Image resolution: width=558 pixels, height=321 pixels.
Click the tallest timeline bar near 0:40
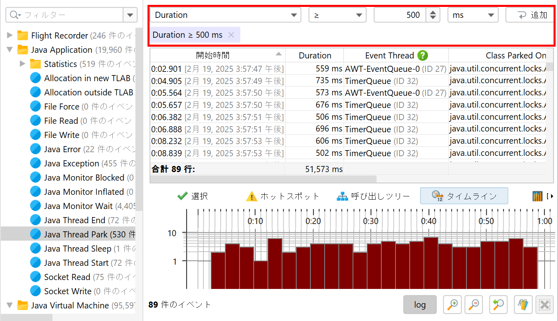click(x=431, y=263)
